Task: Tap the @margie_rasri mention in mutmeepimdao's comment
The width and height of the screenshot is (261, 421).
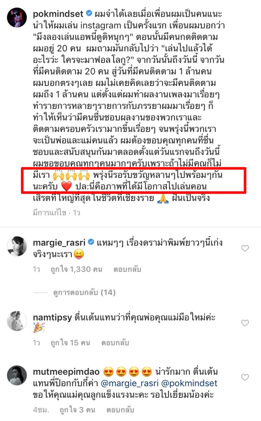Action: tap(130, 383)
